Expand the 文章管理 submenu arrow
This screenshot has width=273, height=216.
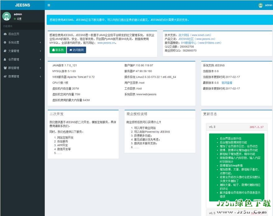(x=41, y=51)
